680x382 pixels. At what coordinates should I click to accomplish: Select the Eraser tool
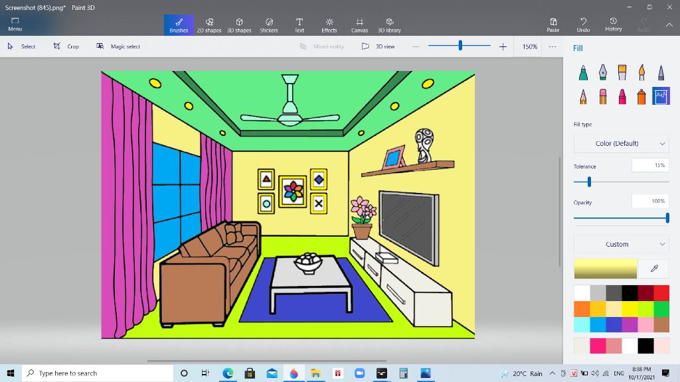(603, 96)
